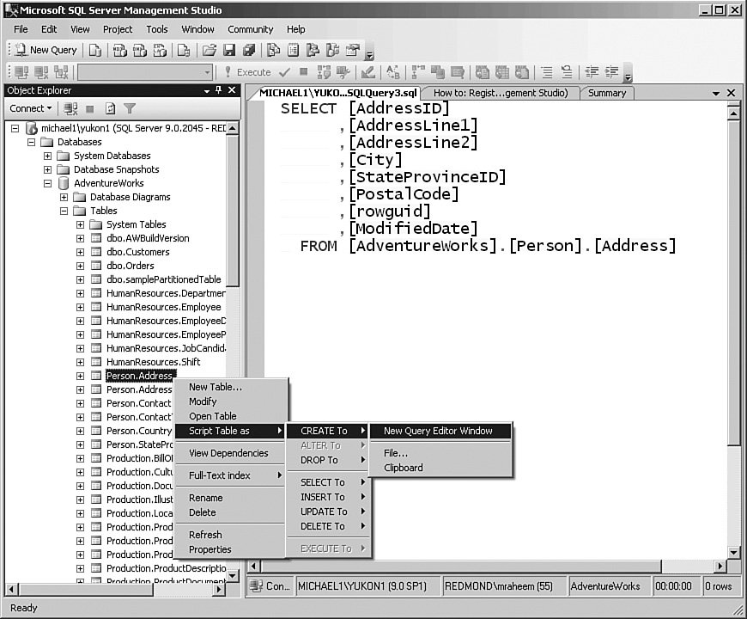This screenshot has width=747, height=619.
Task: Expand the Database Diagrams node
Action: click(x=64, y=198)
